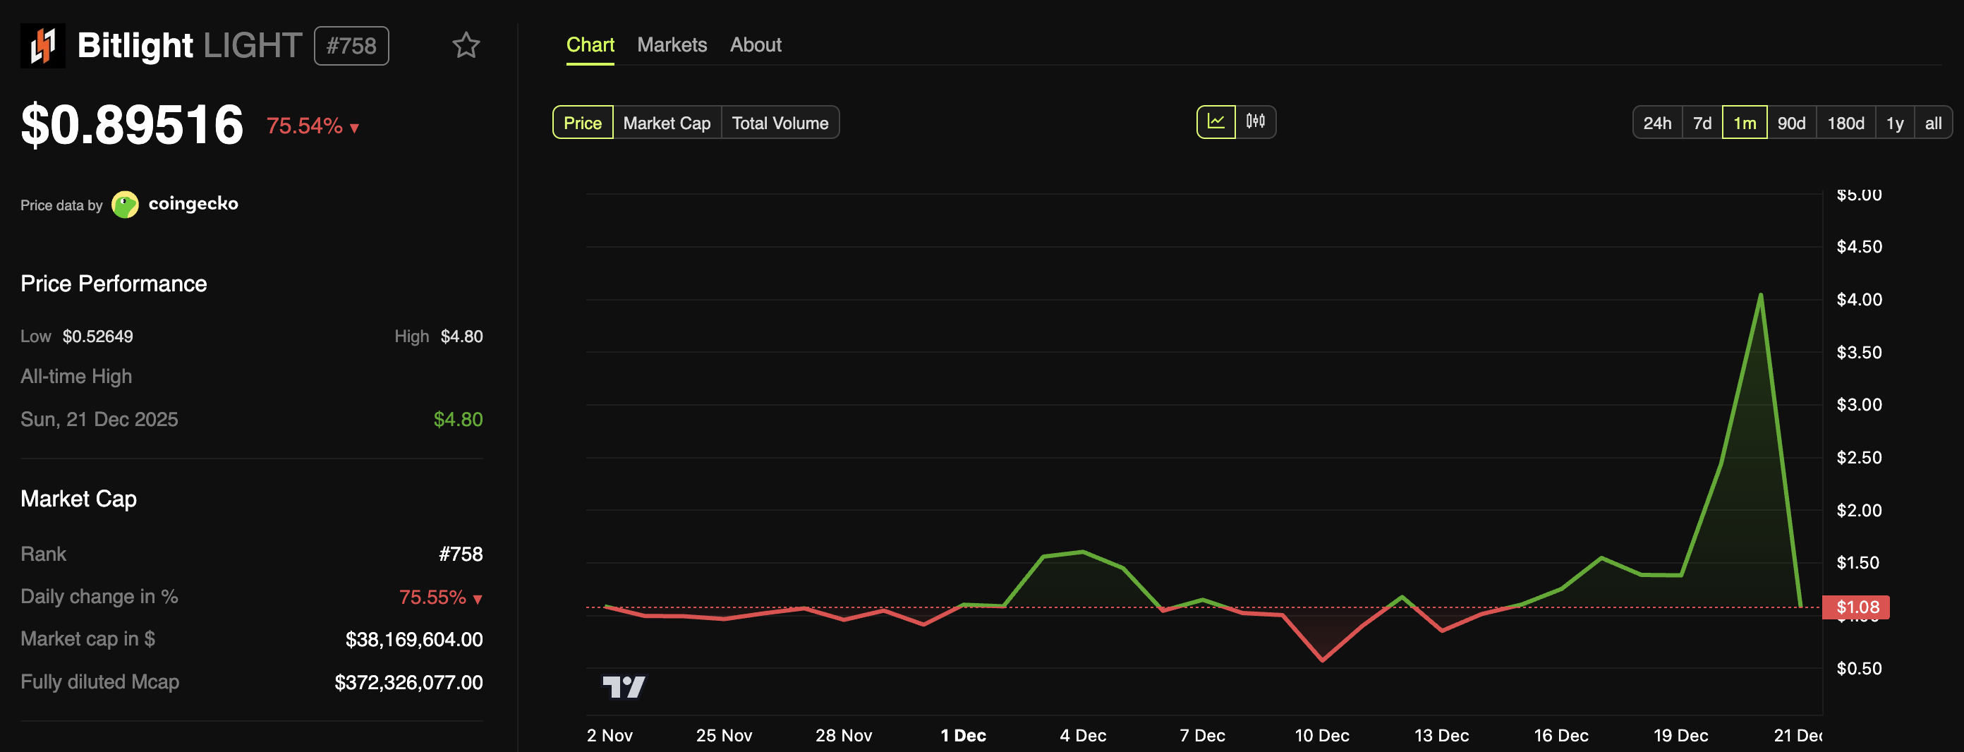
Task: Select the Price view toggle
Action: pyautogui.click(x=583, y=122)
